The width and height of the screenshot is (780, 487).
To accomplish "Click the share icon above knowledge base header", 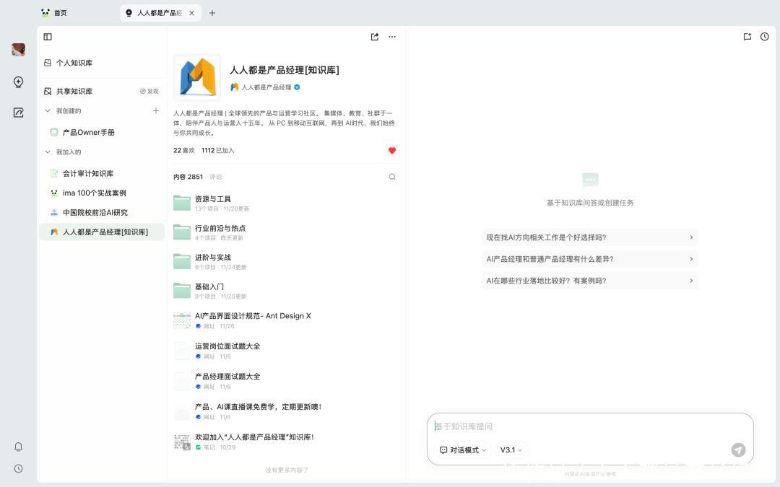I will (375, 37).
